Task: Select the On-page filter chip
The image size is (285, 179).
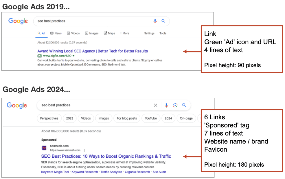Action: click(x=186, y=118)
